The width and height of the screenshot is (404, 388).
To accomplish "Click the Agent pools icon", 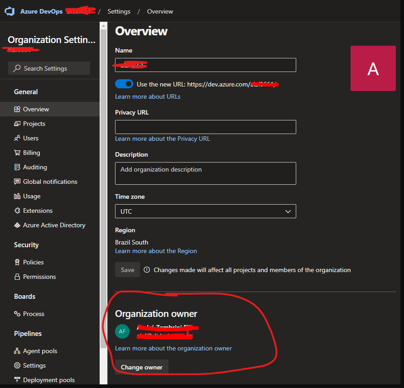I will click(x=17, y=350).
